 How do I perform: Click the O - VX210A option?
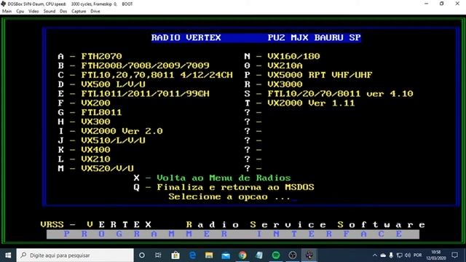273,65
